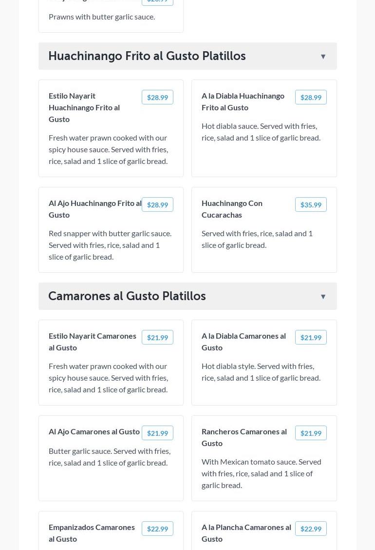This screenshot has width=375, height=550.
Task: Choose Al Ajo Huachinango Frito al Gusto
Action: click(x=95, y=209)
